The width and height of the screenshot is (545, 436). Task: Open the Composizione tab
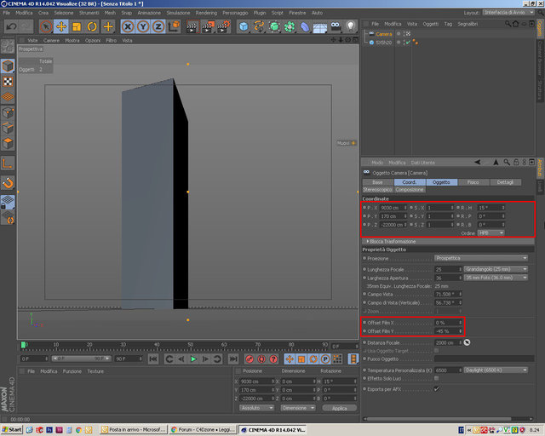click(410, 190)
